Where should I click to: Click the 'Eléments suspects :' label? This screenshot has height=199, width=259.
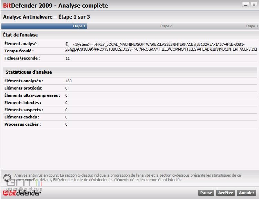click(x=23, y=110)
